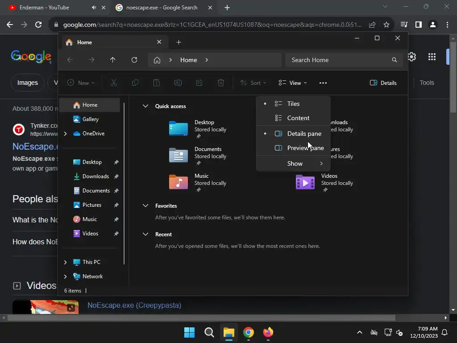457x343 pixels.
Task: Select the Tiles view option
Action: [x=293, y=104]
